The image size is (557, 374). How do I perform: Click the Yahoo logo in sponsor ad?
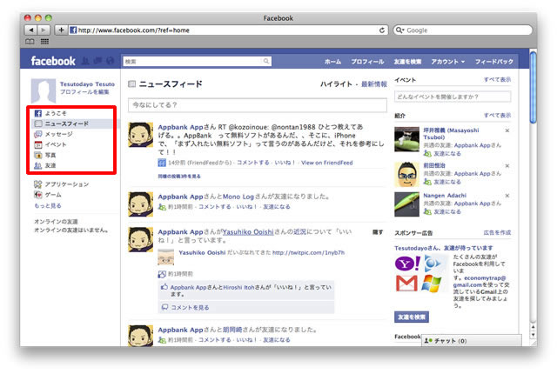click(407, 264)
